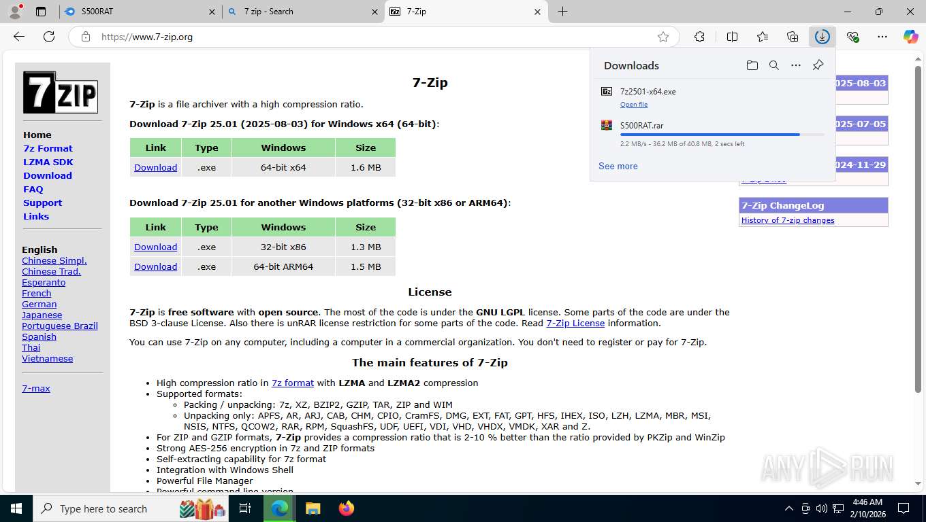Open the Support sidebar page

[x=42, y=203]
